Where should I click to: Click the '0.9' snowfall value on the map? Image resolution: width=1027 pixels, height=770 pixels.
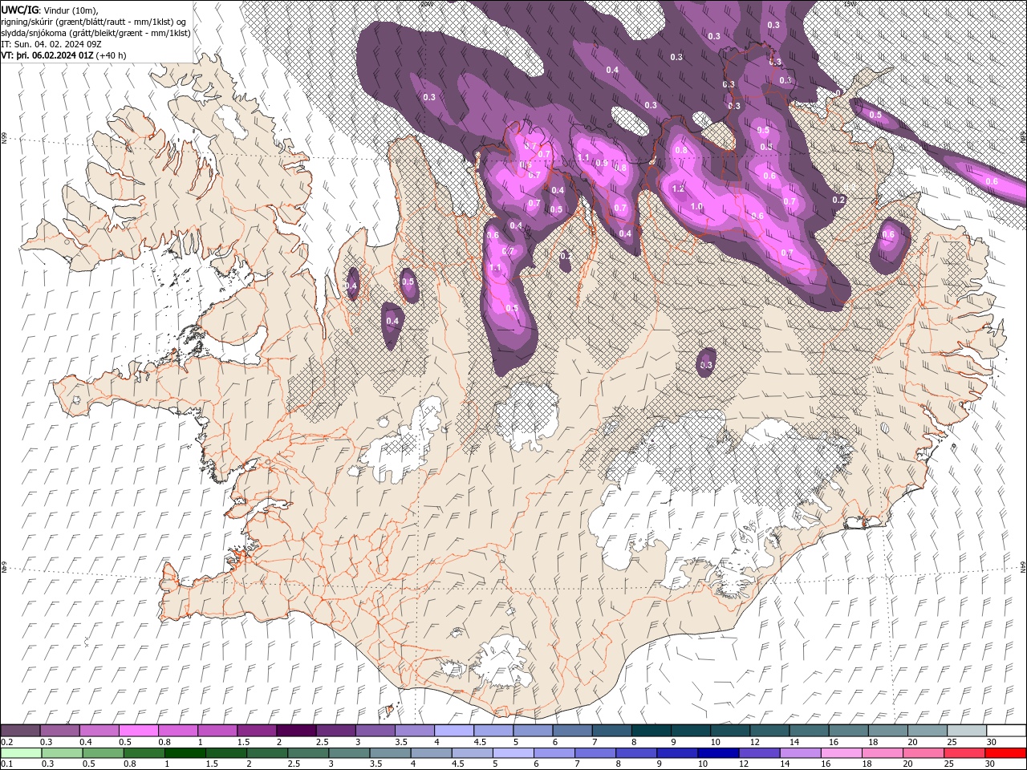point(601,163)
